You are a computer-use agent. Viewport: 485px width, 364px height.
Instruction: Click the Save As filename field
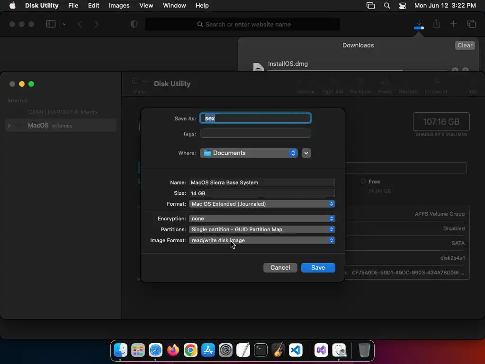(x=255, y=118)
